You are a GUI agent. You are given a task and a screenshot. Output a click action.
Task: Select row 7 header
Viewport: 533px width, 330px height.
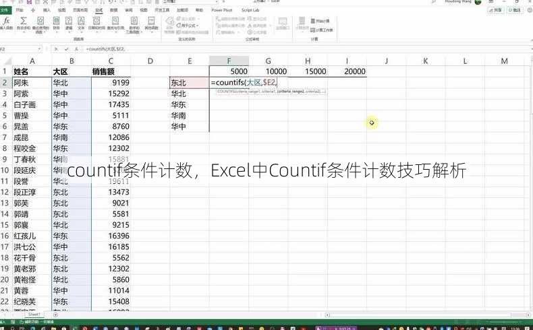(5, 137)
